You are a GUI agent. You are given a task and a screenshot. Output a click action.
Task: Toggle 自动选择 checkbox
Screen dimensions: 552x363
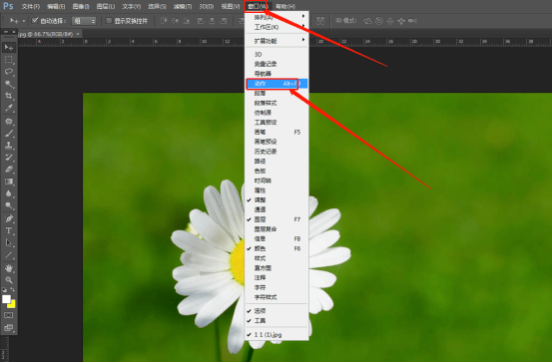(35, 21)
